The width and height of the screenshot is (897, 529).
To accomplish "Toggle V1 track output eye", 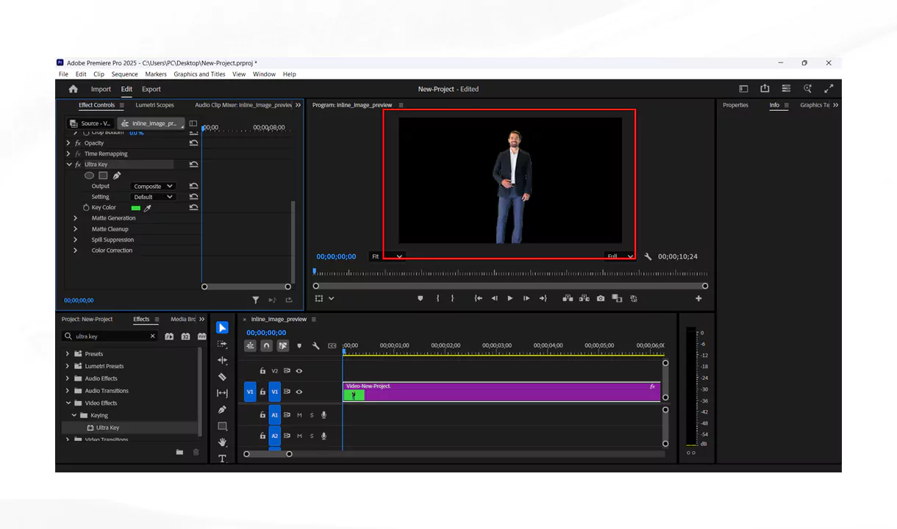I will tap(299, 392).
